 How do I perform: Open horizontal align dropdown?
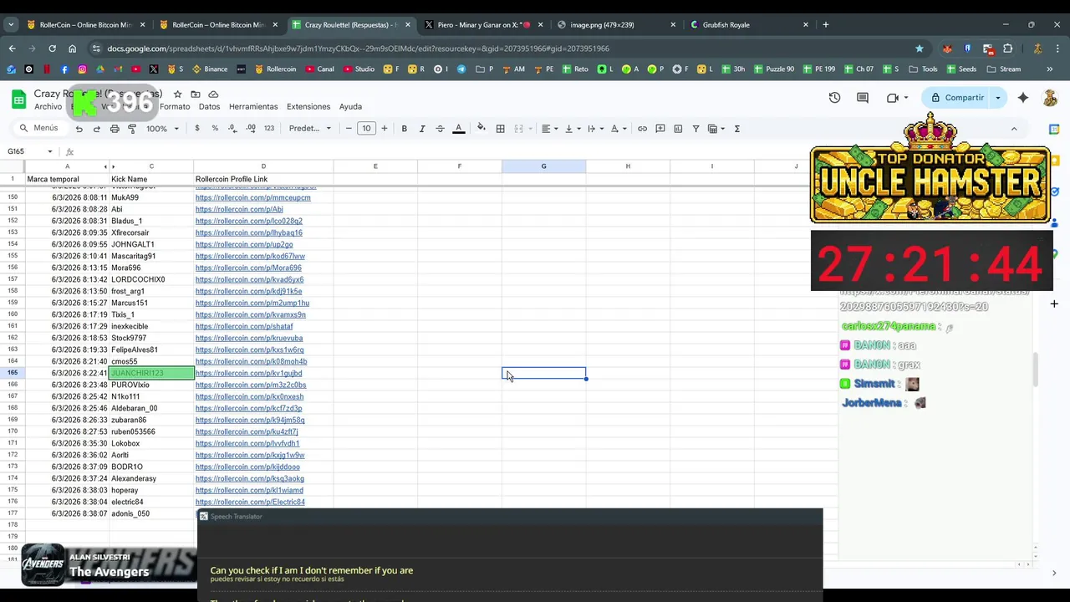click(549, 129)
